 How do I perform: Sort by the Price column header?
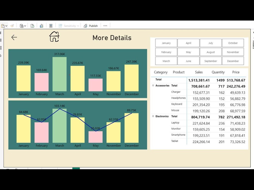(x=236, y=72)
